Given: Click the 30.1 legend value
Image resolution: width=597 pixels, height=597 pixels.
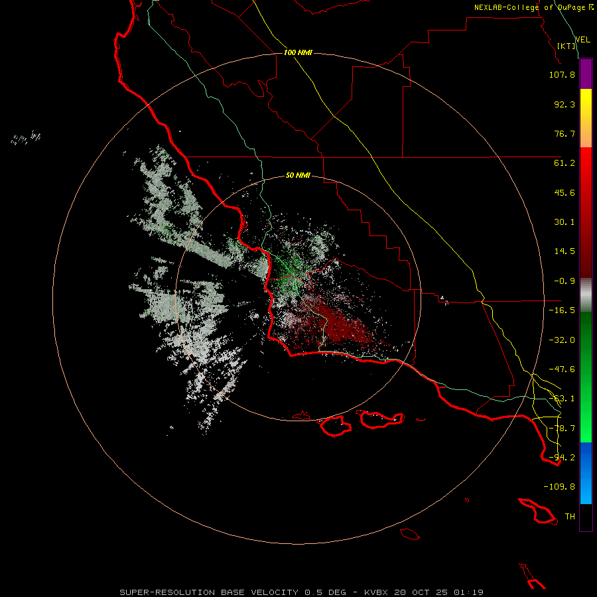Looking at the screenshot, I should coord(564,222).
